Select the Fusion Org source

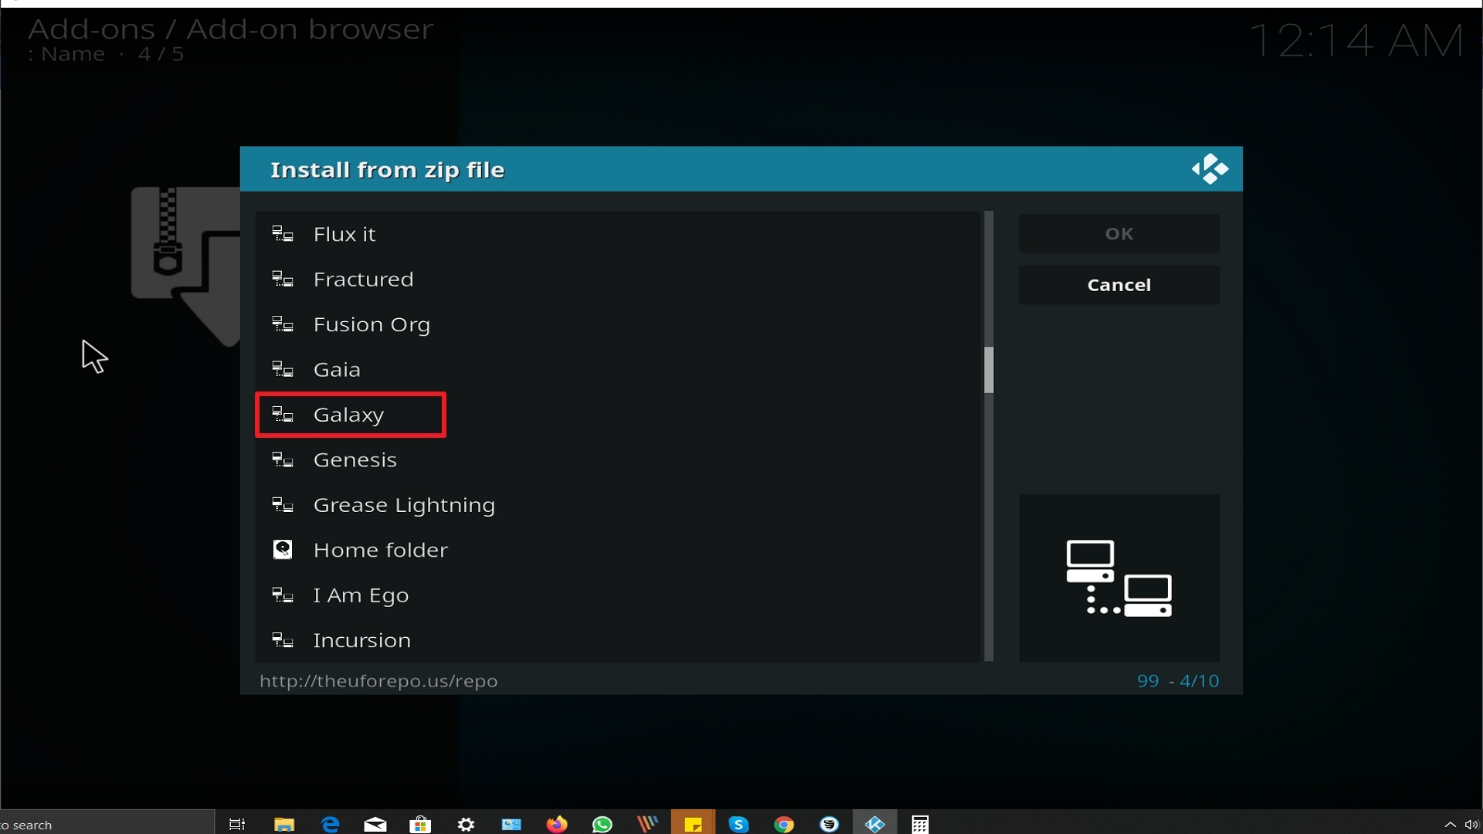[x=618, y=324]
